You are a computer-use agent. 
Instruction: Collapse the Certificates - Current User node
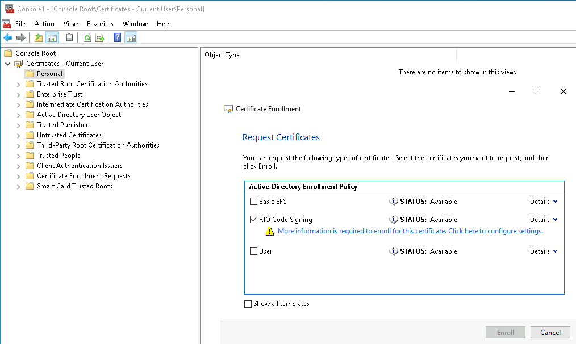(8, 64)
